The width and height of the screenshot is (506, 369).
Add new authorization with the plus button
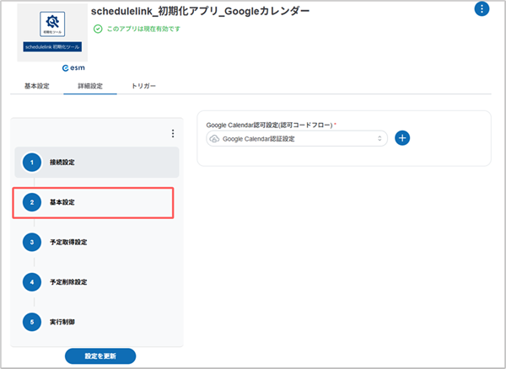pos(402,138)
